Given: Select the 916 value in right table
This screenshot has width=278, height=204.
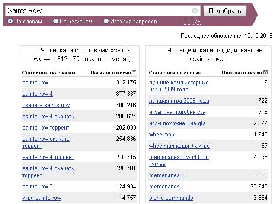Looking at the screenshot, I should pyautogui.click(x=263, y=112).
